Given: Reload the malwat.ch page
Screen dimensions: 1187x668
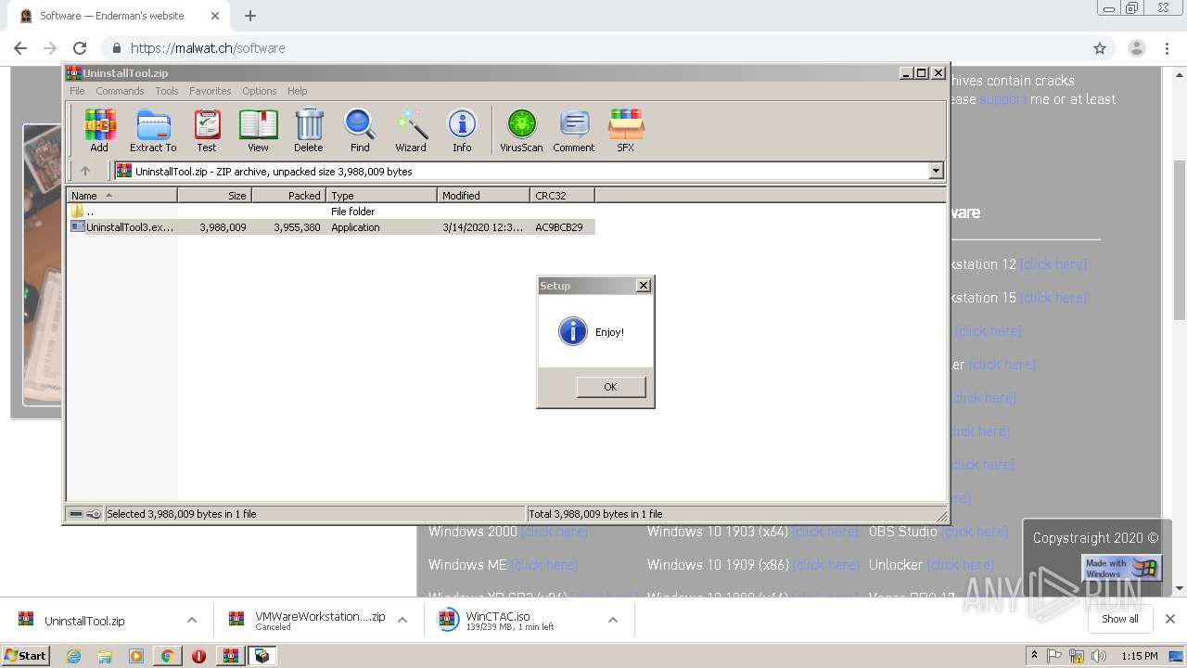Looking at the screenshot, I should coord(80,48).
